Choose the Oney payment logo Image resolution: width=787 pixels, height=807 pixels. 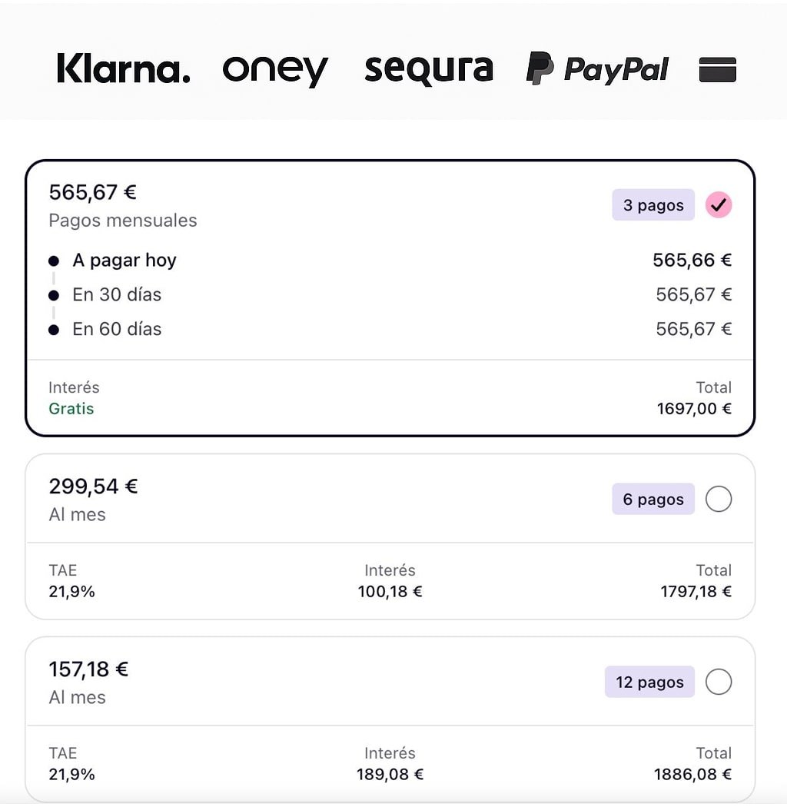point(275,69)
